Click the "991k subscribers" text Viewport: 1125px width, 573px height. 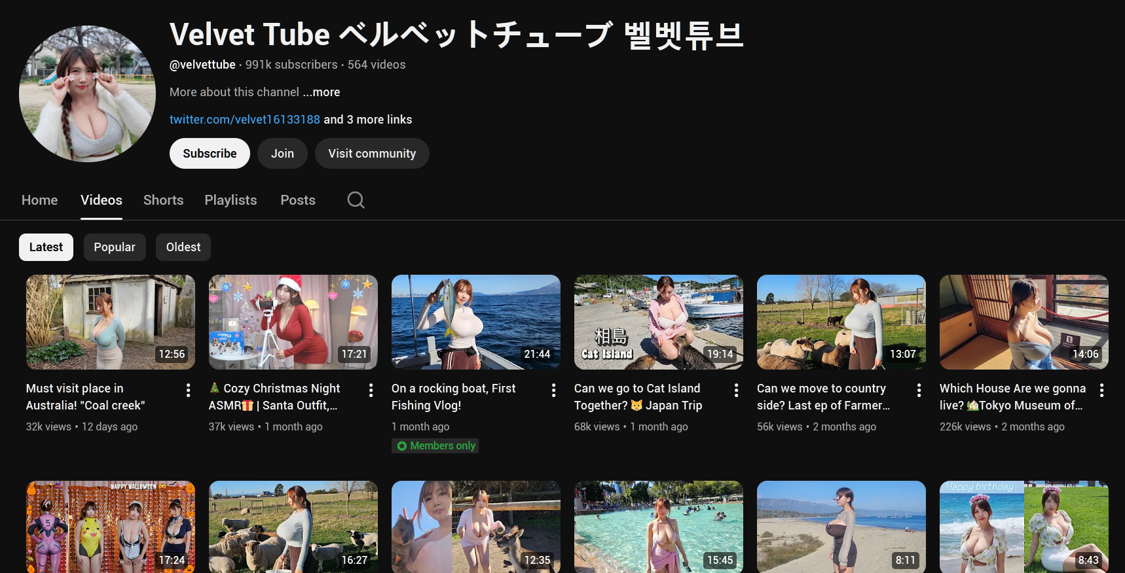(291, 65)
